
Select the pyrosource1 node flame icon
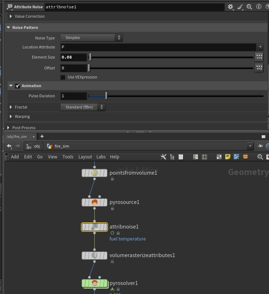point(94,202)
